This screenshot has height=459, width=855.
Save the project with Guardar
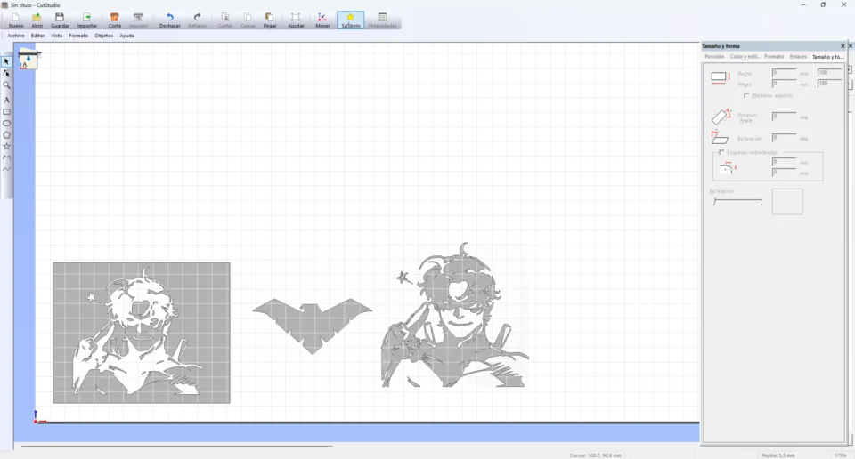pyautogui.click(x=60, y=20)
